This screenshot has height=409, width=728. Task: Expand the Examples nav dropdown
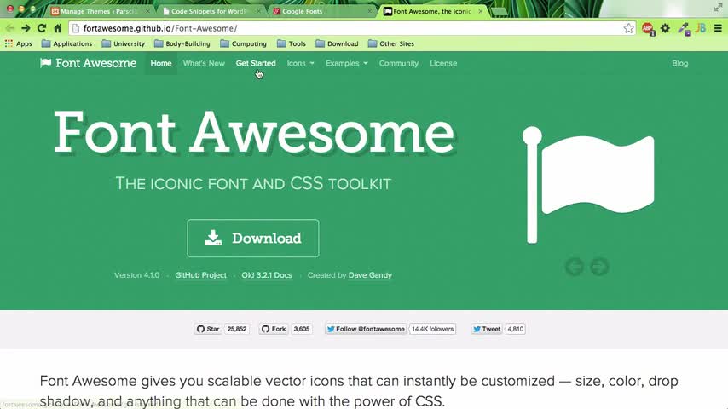[346, 63]
